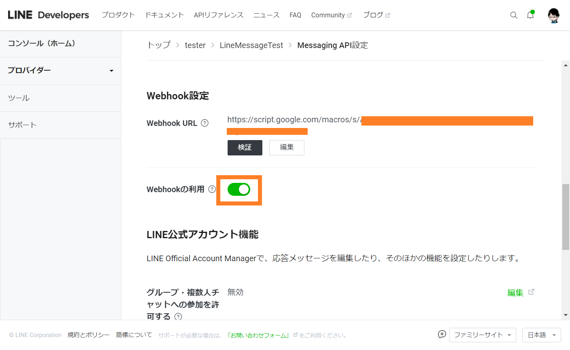Click the Webhook URL text
Screen dimensions: 570x350
point(294,120)
